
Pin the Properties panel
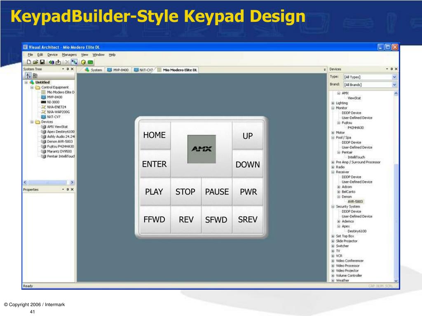pos(68,189)
